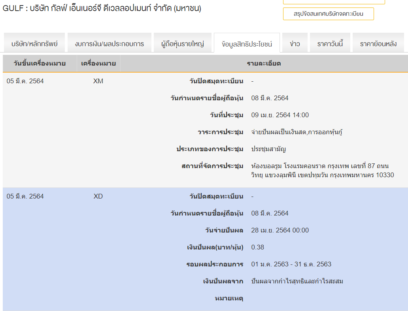Click the วันที่ประชุม label
The height and width of the screenshot is (311, 408).
click(227, 115)
